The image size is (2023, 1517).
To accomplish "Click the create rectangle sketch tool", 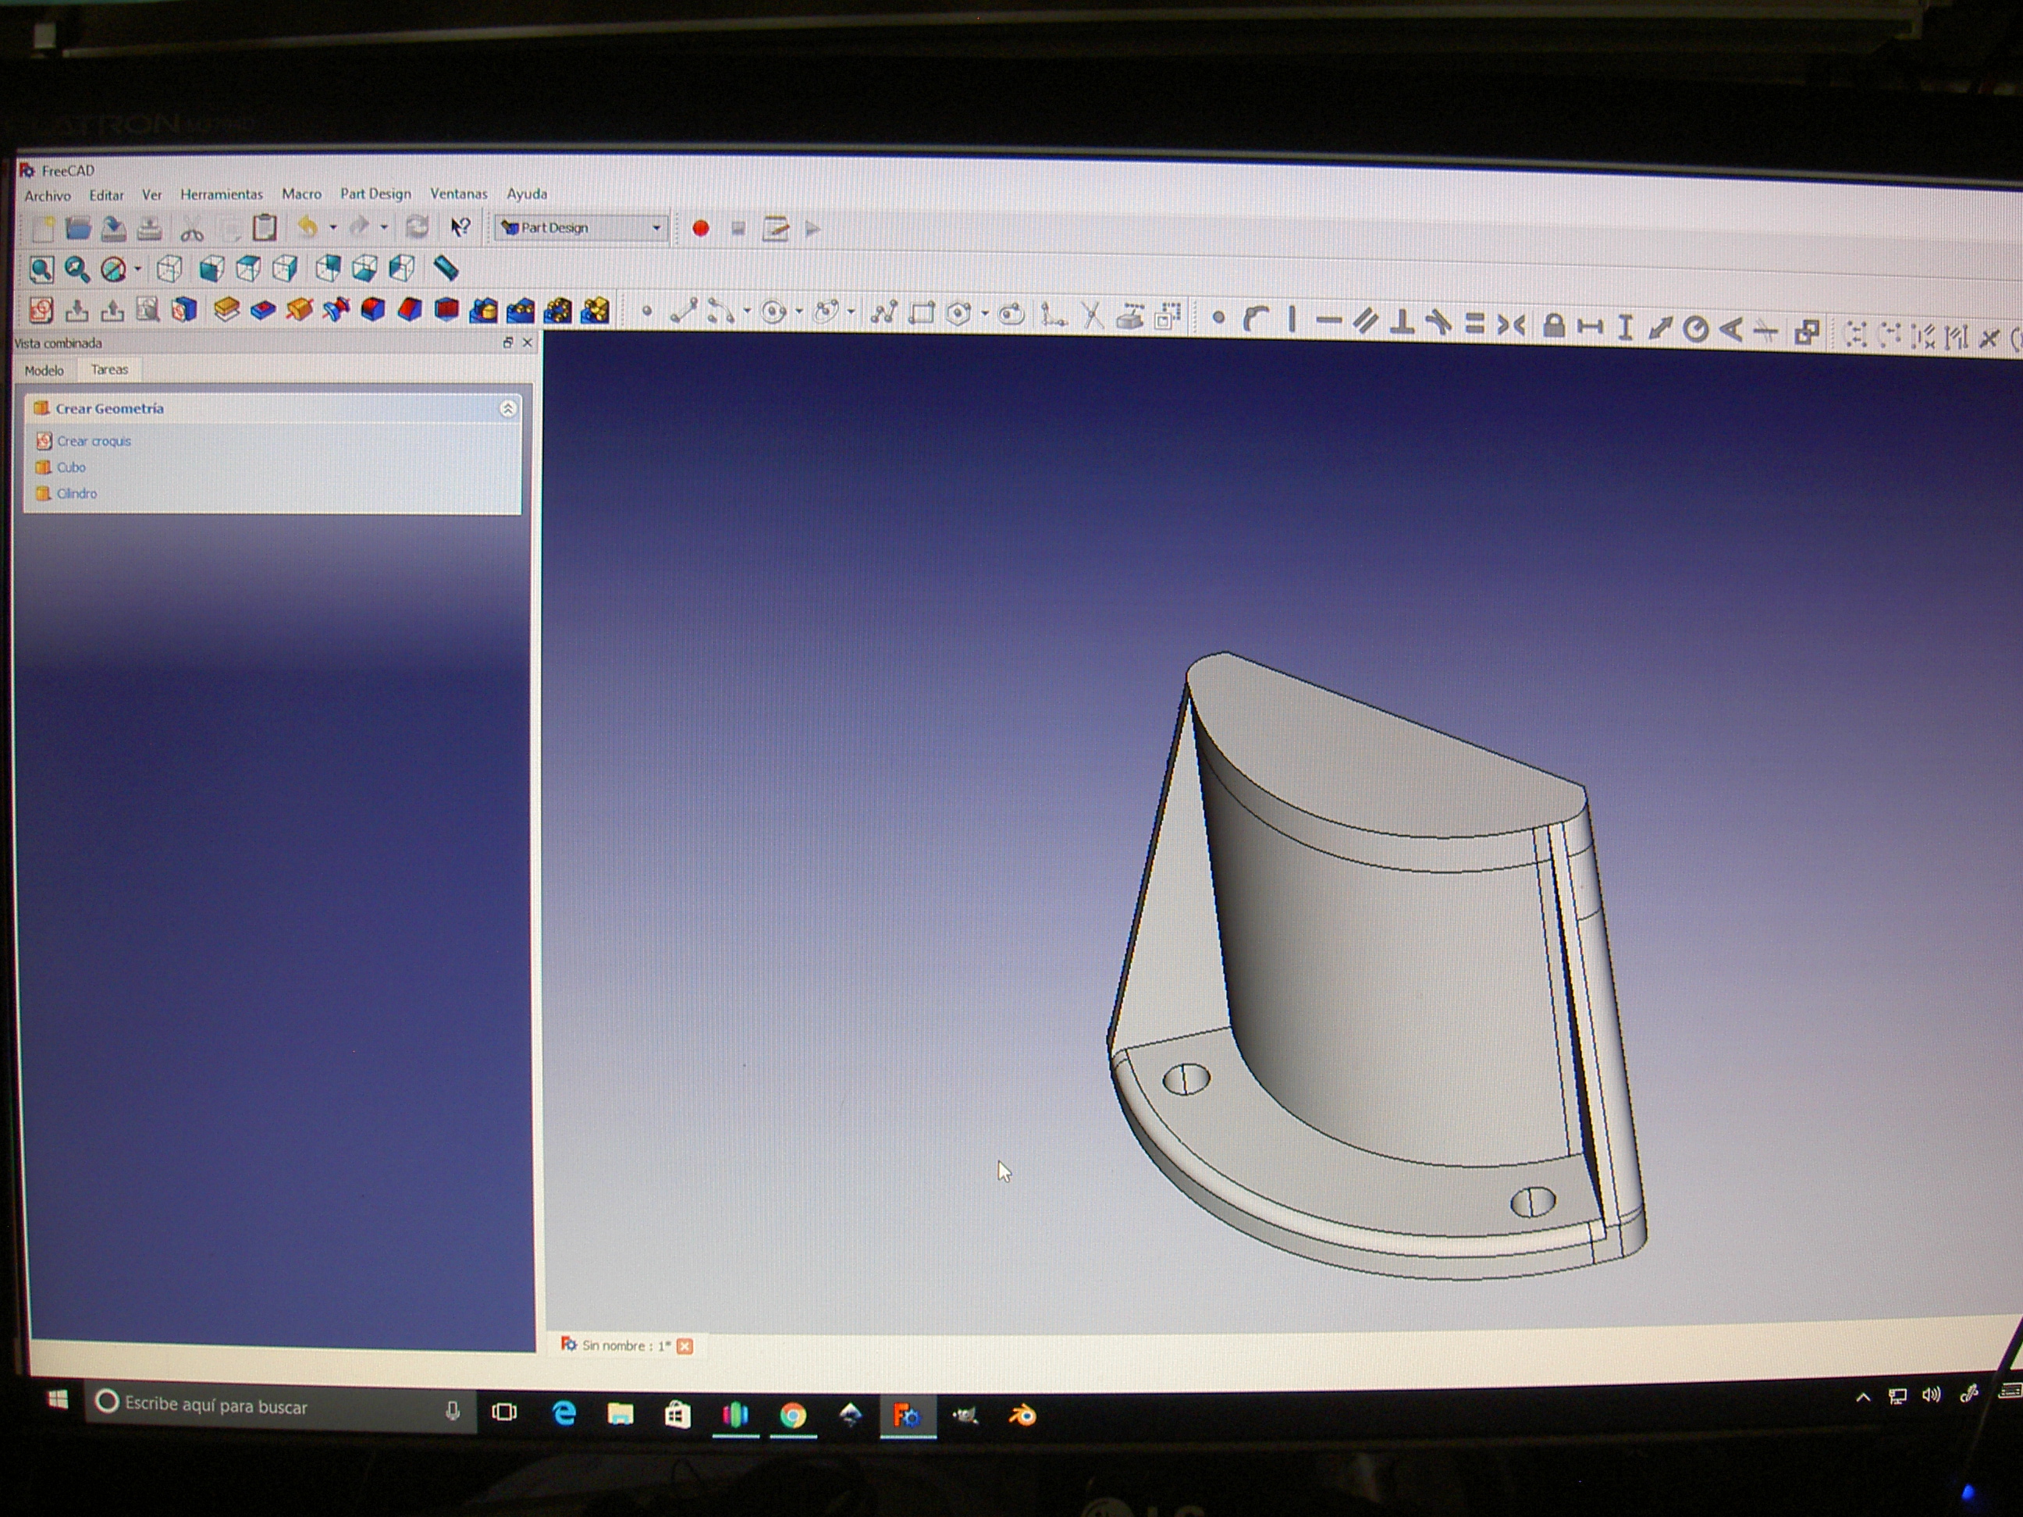I will pyautogui.click(x=921, y=314).
